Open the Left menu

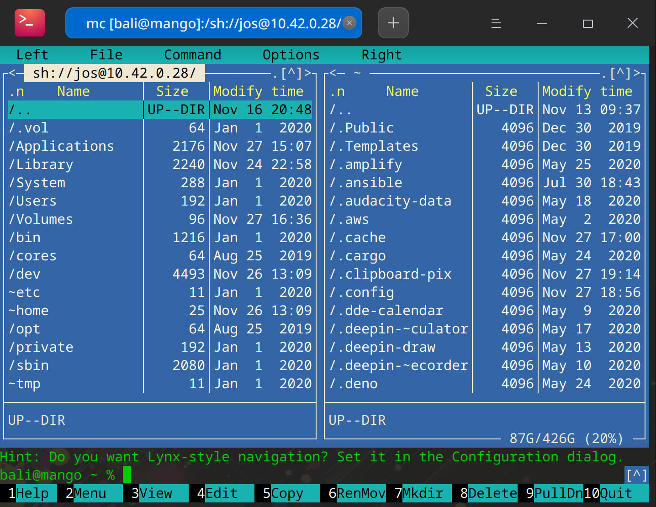tap(32, 55)
